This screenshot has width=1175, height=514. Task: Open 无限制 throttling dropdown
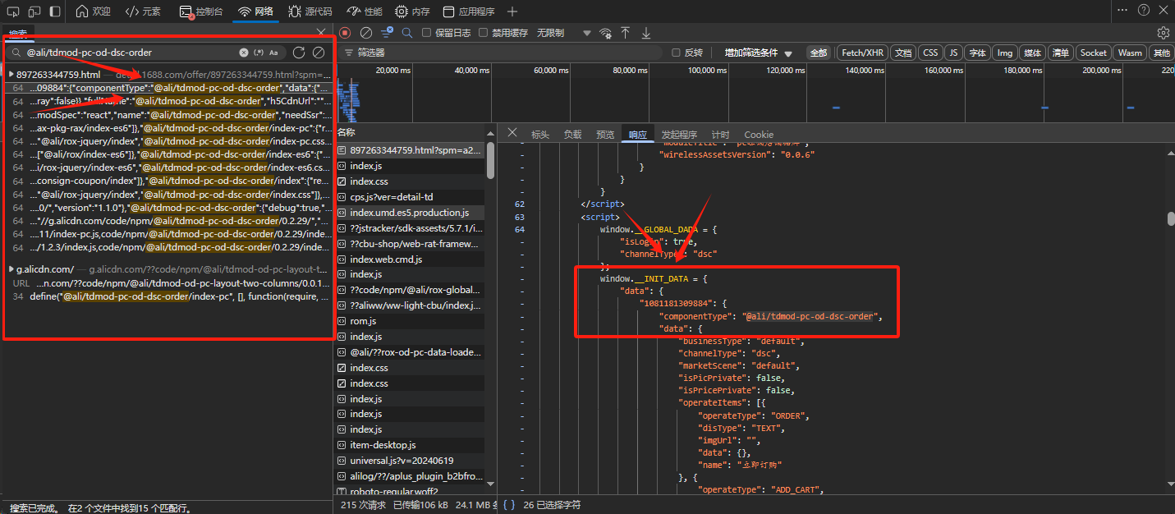pos(564,33)
